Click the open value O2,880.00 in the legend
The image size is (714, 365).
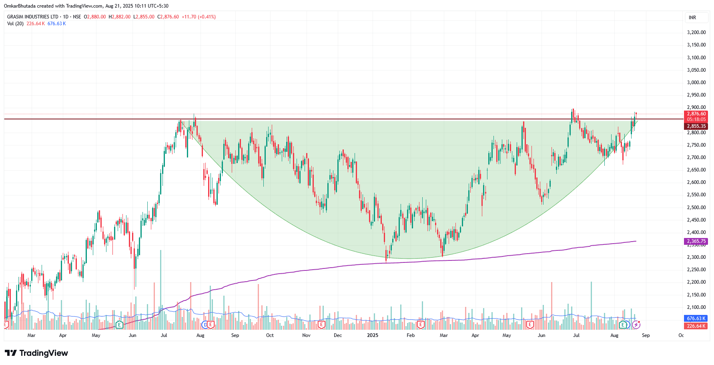95,17
